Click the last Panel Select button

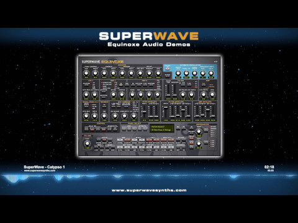[145, 129]
